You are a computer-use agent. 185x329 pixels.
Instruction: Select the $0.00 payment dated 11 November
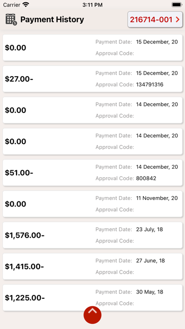[92, 204]
